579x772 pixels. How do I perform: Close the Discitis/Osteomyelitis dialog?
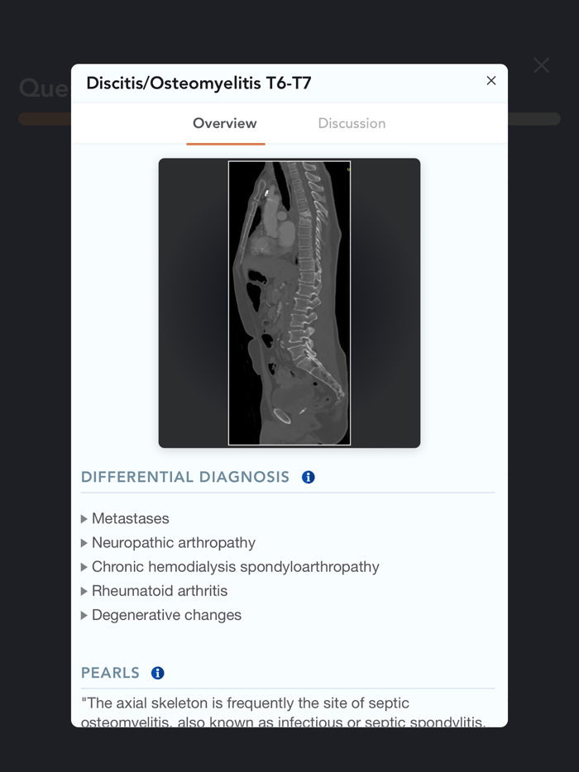point(490,82)
